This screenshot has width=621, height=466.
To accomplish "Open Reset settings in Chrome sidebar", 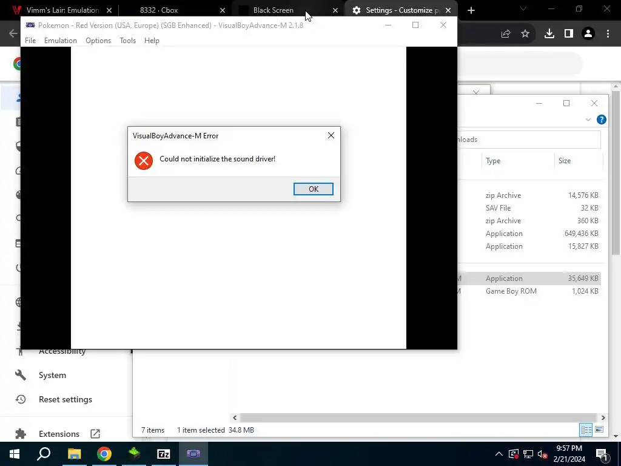I will click(65, 399).
